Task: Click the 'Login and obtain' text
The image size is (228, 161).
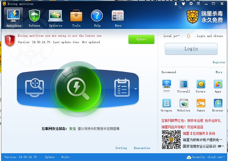Action: click(x=210, y=36)
